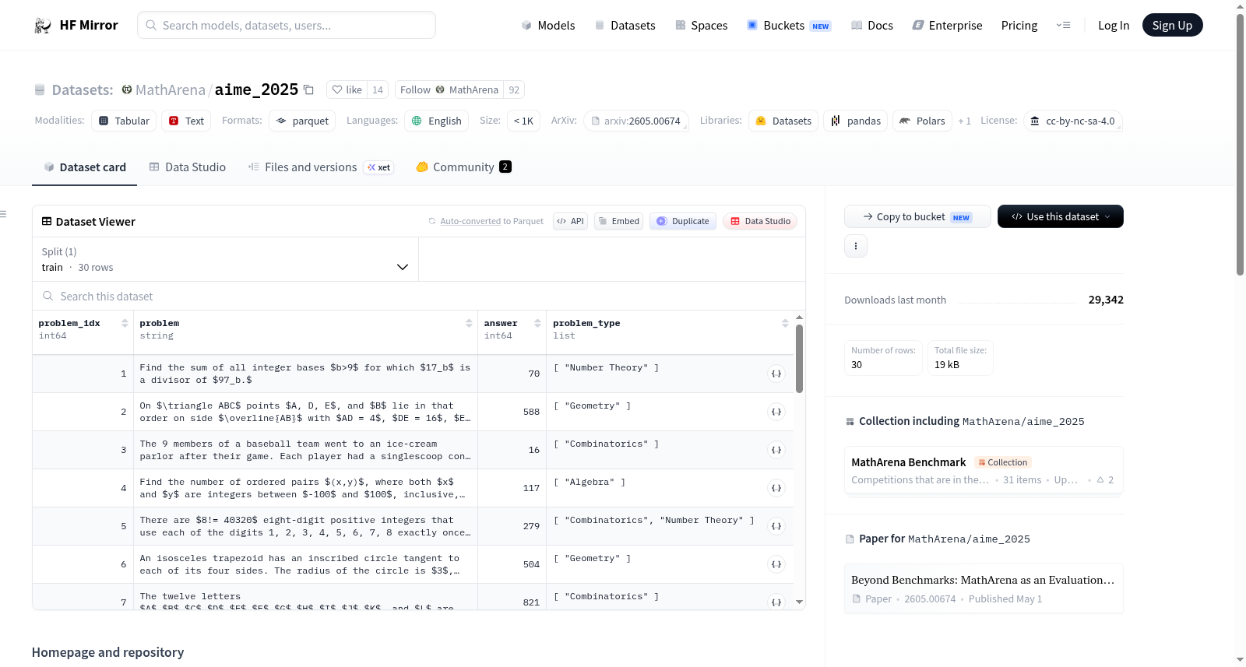Open the Community tab
Screen dimensions: 1246x667
tap(463, 167)
